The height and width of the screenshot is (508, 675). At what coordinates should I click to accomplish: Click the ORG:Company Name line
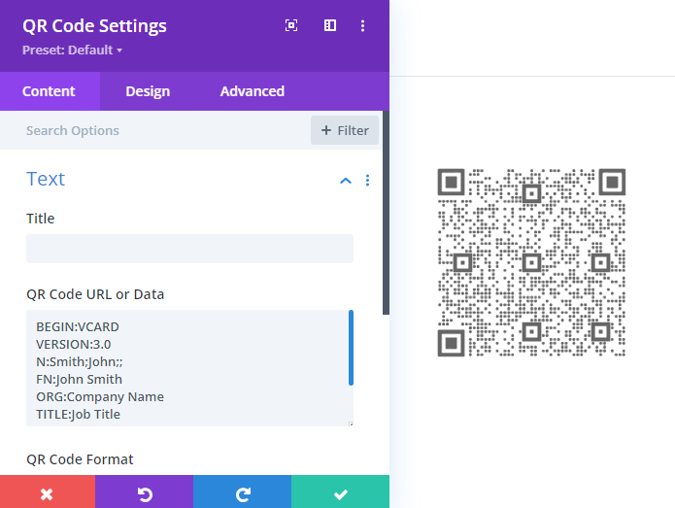[x=100, y=396]
